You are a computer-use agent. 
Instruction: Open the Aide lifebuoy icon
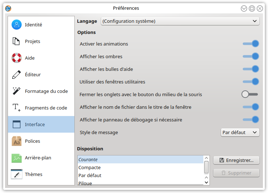(17, 58)
